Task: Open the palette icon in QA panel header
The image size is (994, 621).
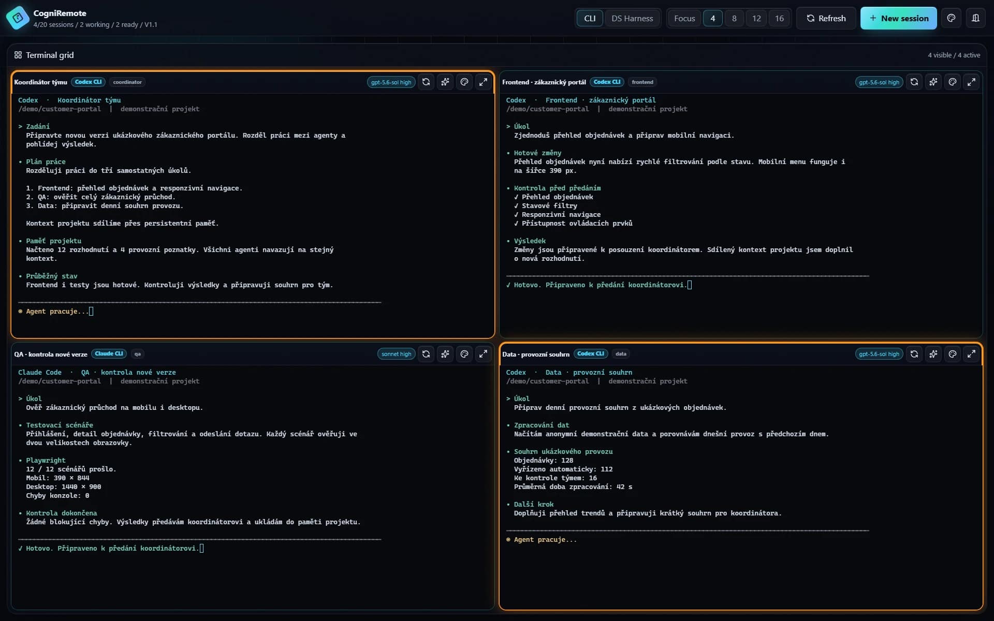Action: pos(464,354)
